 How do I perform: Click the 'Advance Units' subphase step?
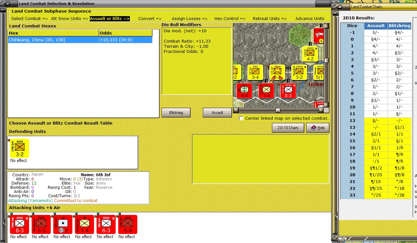[x=310, y=18]
